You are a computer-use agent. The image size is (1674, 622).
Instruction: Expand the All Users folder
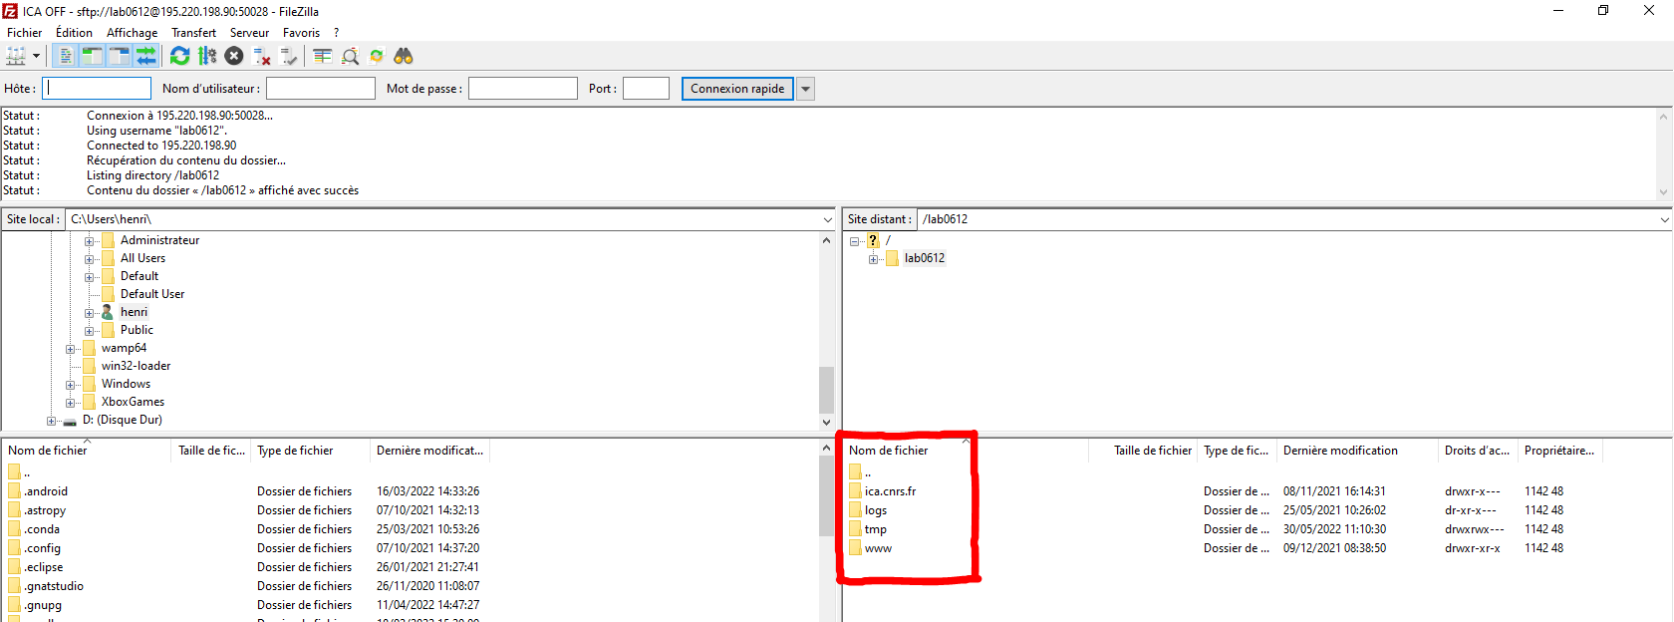pos(89,259)
